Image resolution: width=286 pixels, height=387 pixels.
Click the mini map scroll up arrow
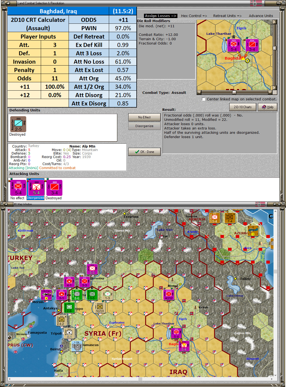coord(275,22)
